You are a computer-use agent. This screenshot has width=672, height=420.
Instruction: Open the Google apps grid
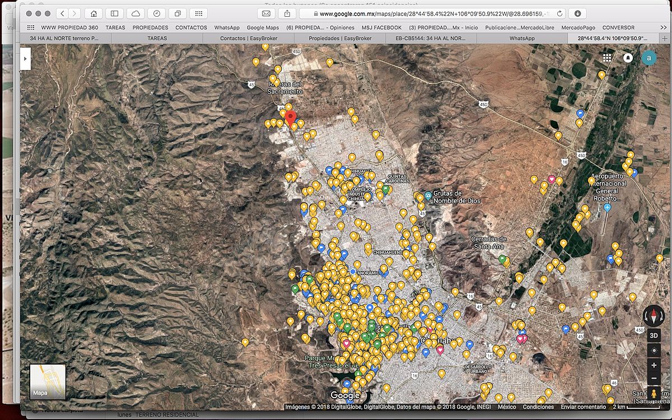tap(607, 58)
